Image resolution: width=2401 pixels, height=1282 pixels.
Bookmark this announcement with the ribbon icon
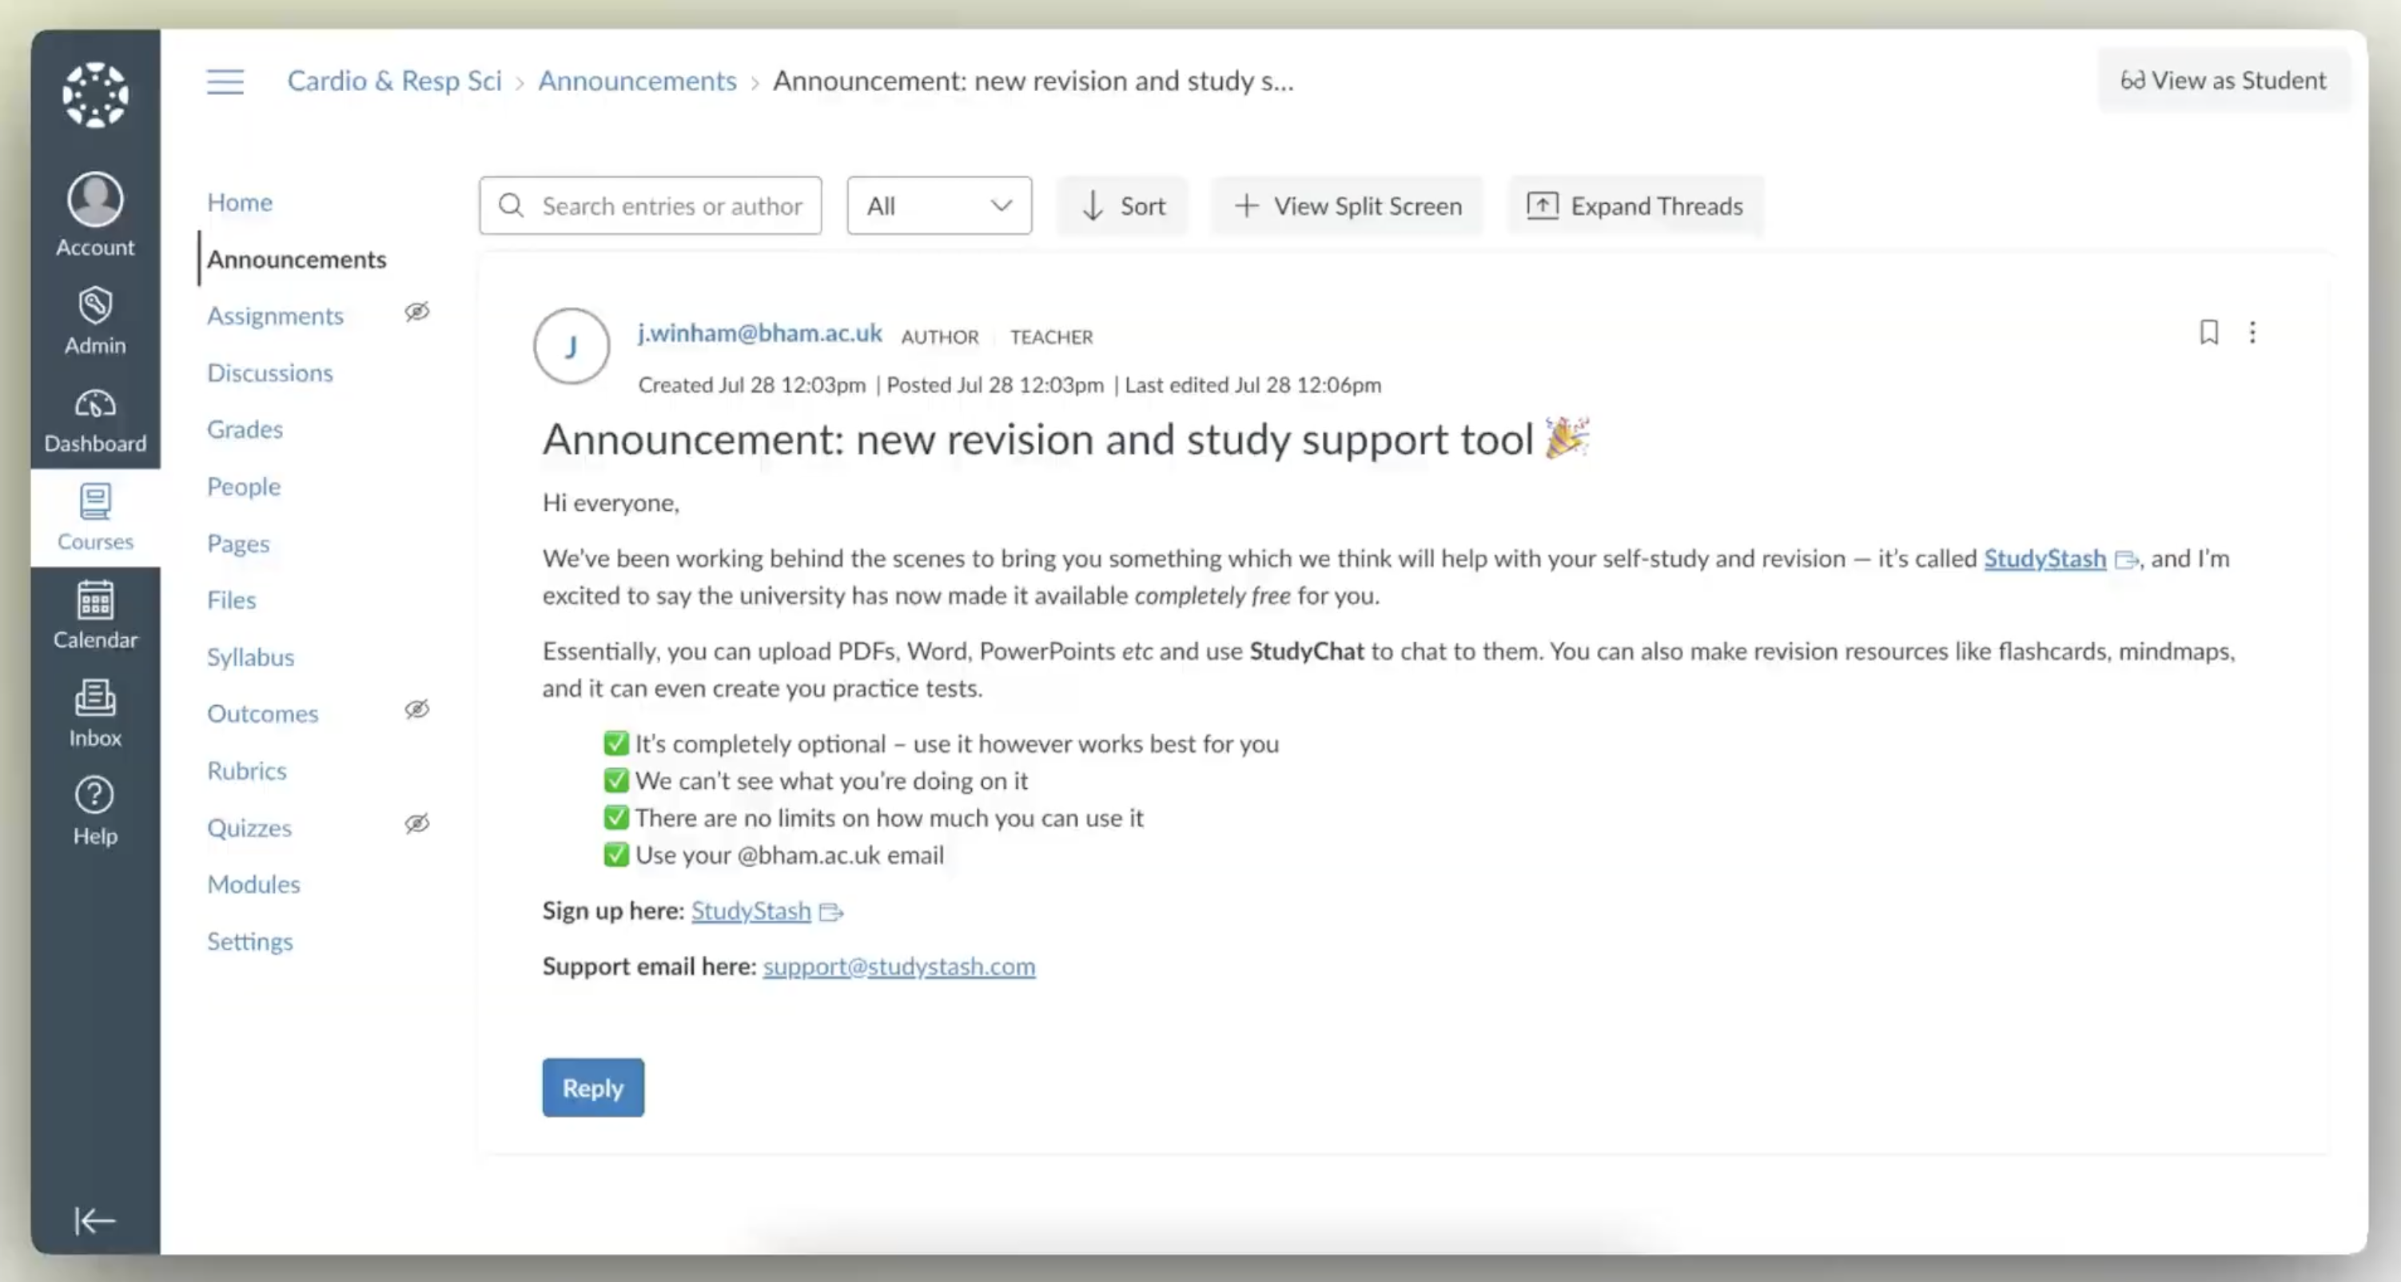pyautogui.click(x=2208, y=332)
